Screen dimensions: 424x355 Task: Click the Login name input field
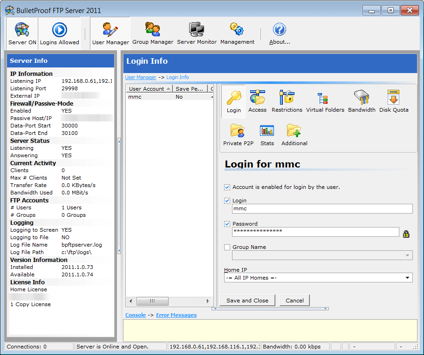(322, 209)
